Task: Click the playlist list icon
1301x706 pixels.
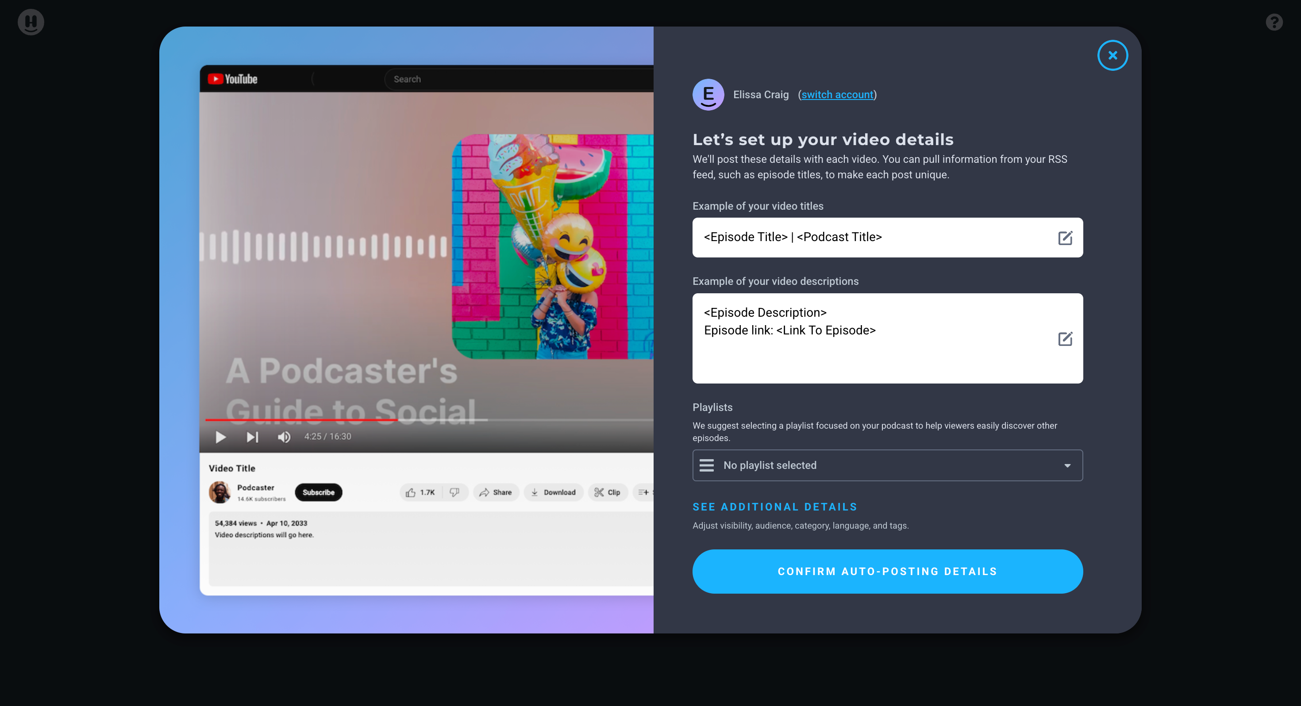Action: pos(707,465)
